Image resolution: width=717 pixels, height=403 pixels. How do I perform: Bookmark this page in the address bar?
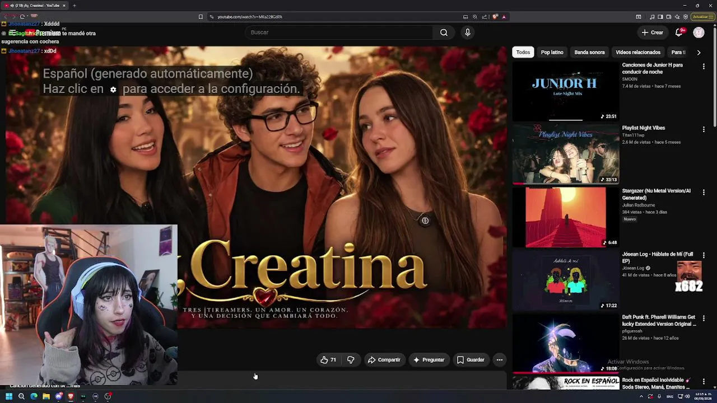pyautogui.click(x=201, y=17)
